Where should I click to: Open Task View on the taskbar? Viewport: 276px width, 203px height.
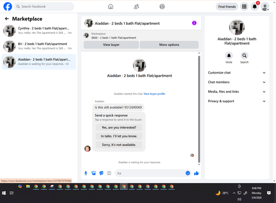pyautogui.click(x=12, y=193)
